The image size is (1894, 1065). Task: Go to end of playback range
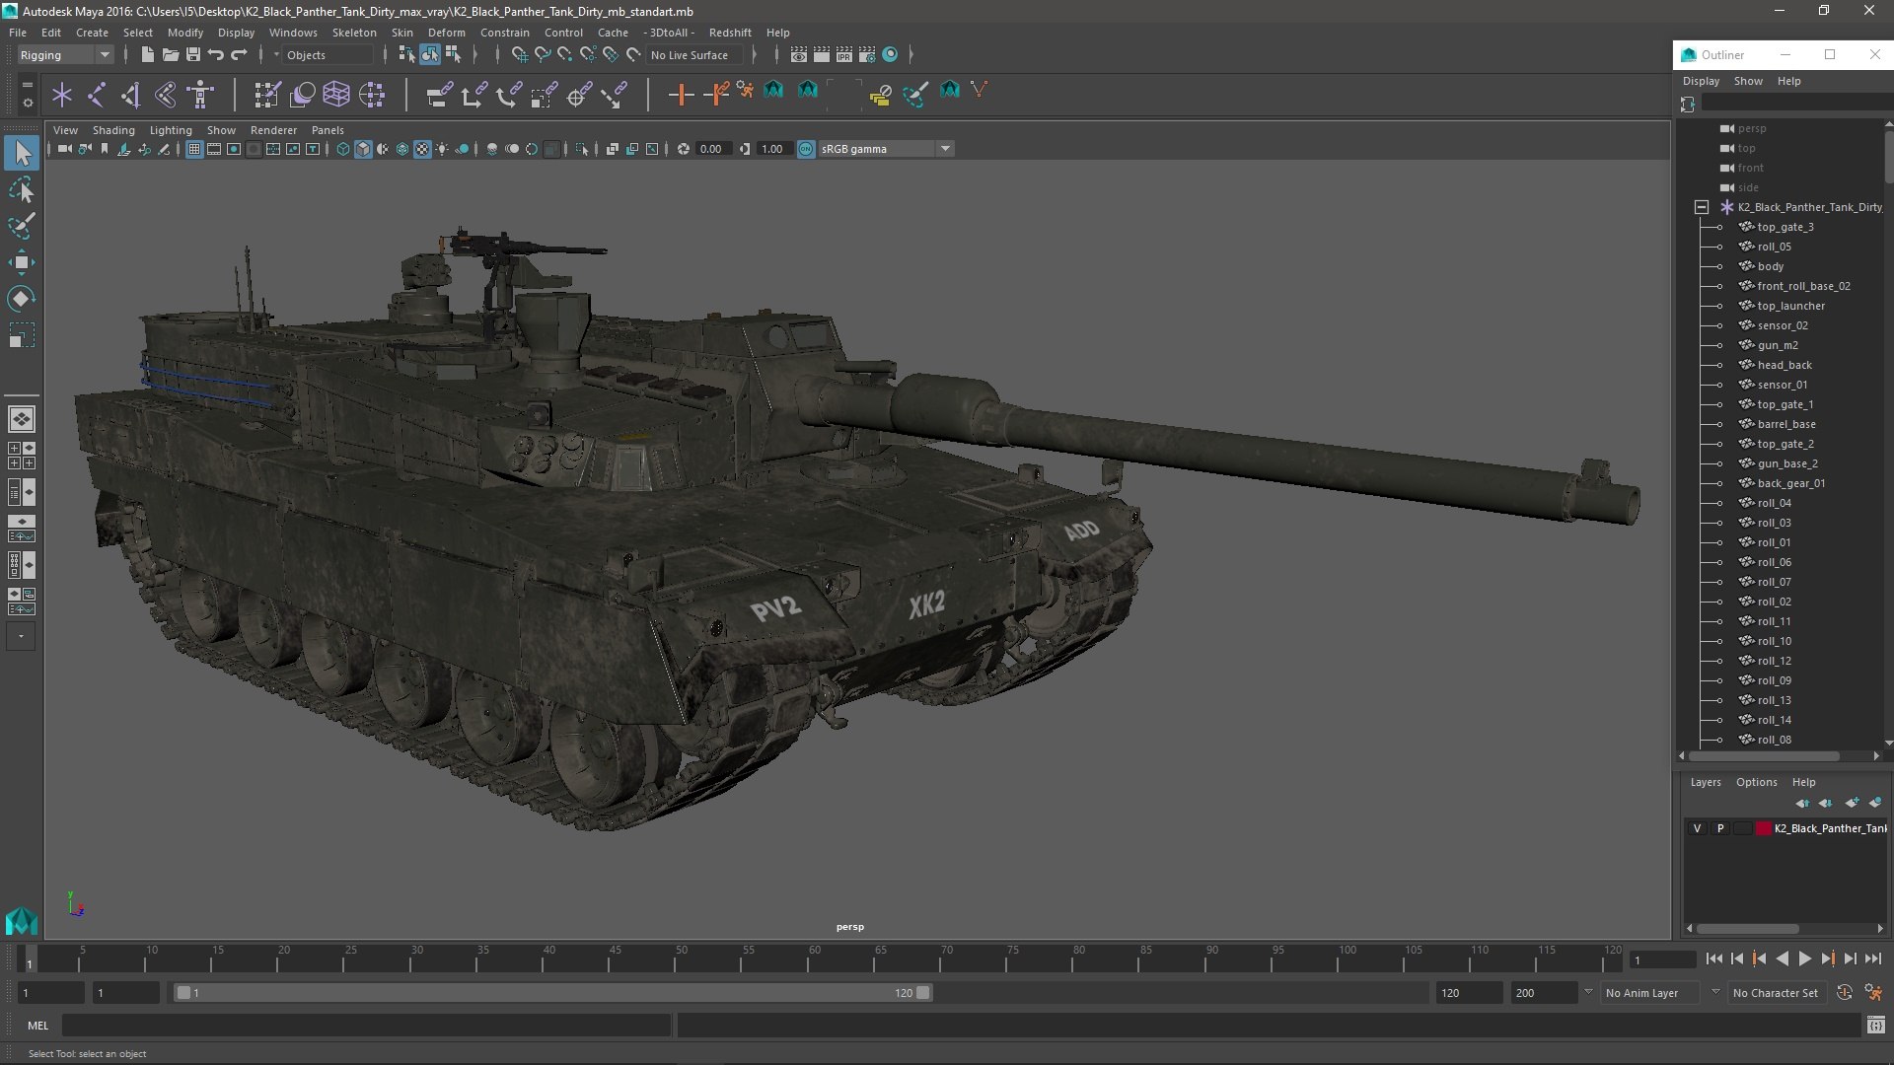coord(1873,958)
